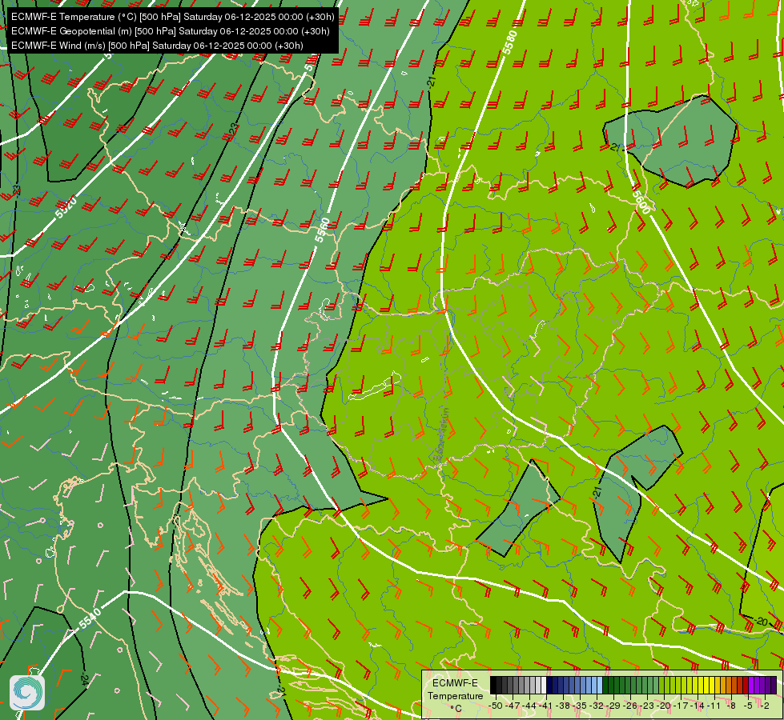
Task: Select the ECMWF-E Geopotential 500 hPa title line
Action: coord(170,31)
